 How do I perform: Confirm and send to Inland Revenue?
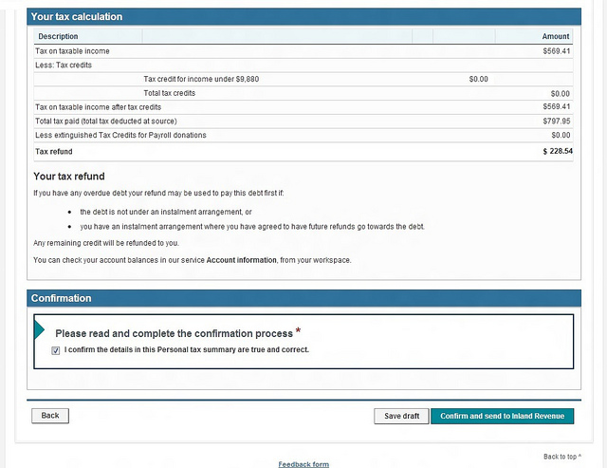coord(502,416)
